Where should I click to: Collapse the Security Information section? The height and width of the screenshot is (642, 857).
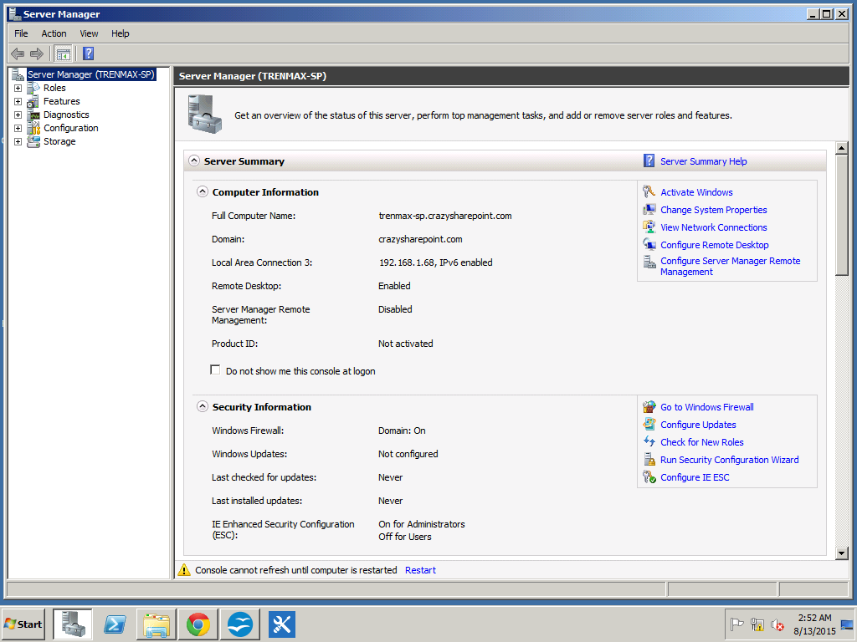coord(203,406)
